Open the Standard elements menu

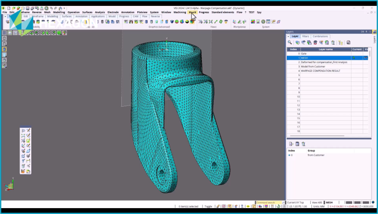(223, 12)
